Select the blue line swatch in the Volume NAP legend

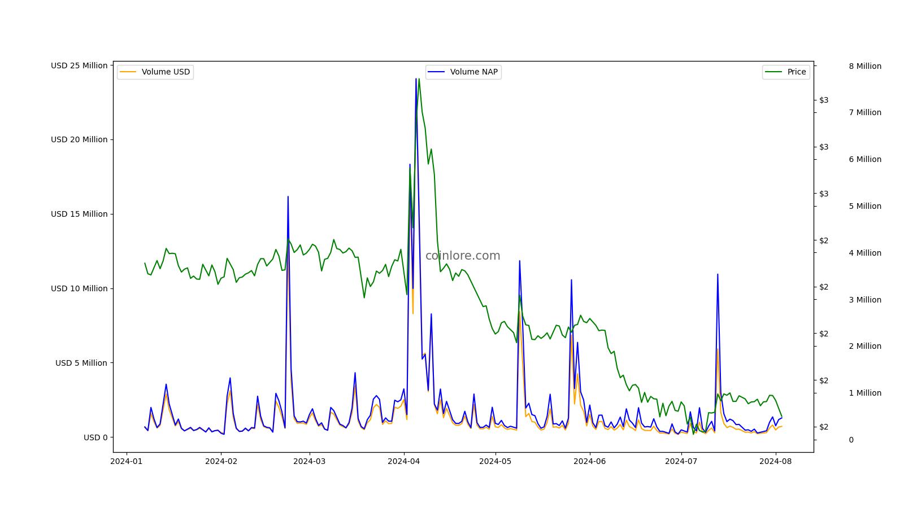tap(437, 72)
